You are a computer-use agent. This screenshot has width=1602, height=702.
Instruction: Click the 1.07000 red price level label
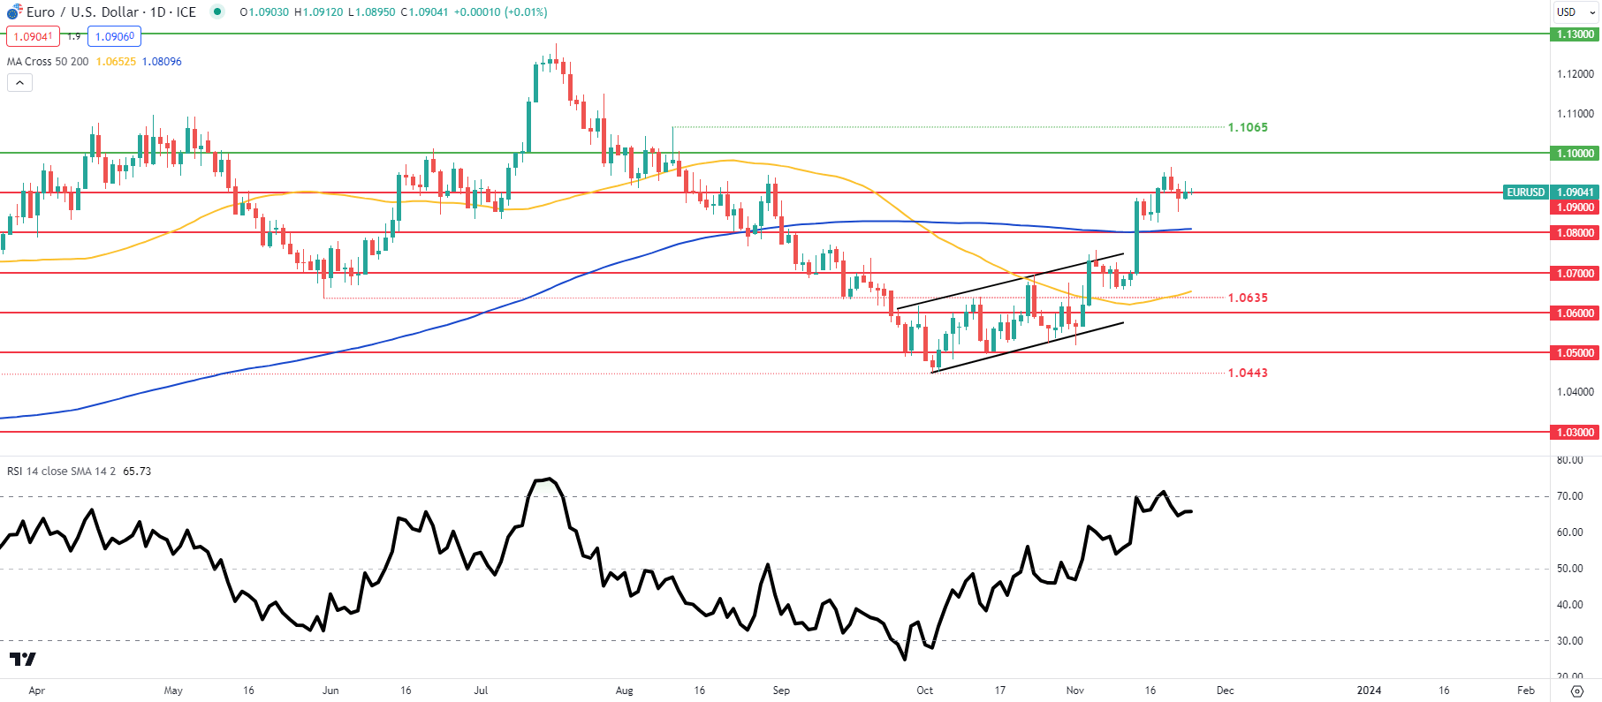[x=1575, y=274]
